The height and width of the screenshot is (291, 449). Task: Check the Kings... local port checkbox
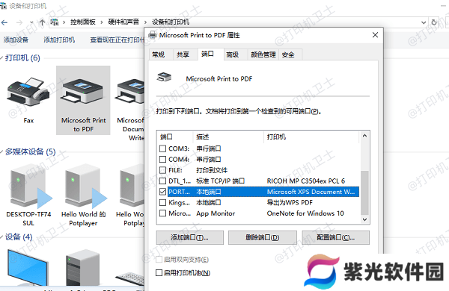[x=162, y=202]
